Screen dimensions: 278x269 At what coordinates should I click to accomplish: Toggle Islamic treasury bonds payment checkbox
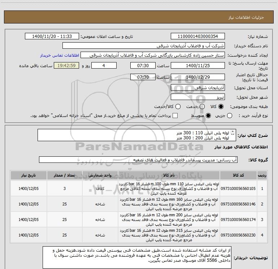click(x=175, y=116)
